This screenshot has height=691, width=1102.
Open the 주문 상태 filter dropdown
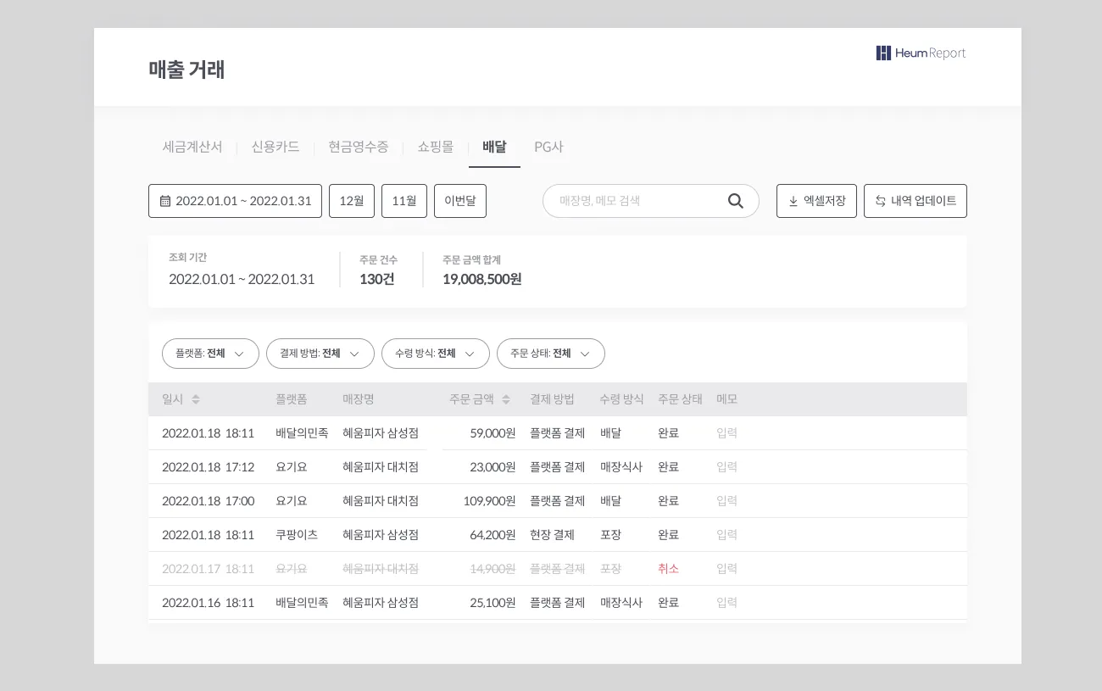551,354
